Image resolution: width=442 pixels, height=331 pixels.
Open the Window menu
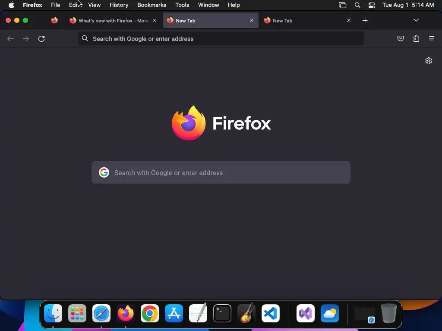[x=208, y=5]
